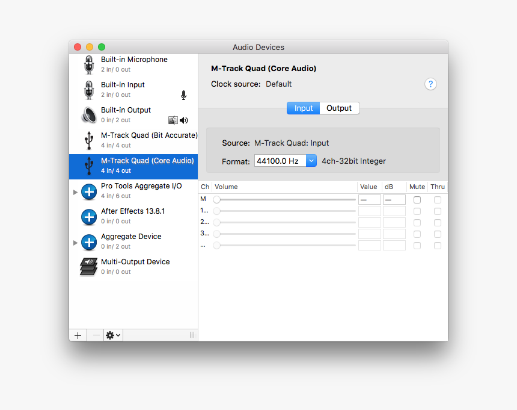Click the Mute column header

click(417, 187)
